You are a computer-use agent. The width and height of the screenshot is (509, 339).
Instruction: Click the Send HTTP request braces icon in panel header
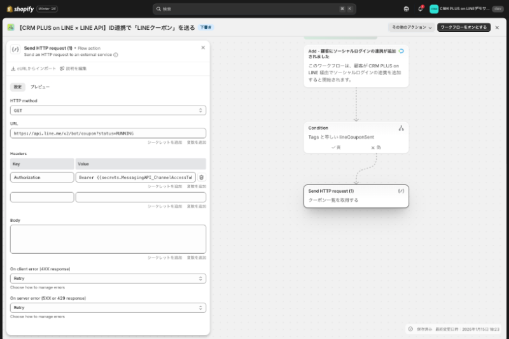[x=15, y=50]
